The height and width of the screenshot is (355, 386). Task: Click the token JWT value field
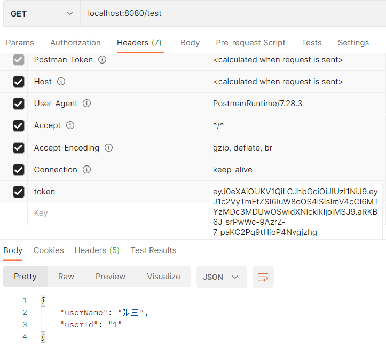[x=296, y=212]
